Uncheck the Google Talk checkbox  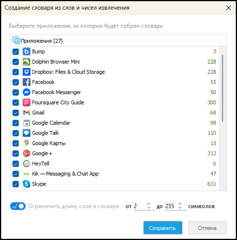[x=16, y=133]
